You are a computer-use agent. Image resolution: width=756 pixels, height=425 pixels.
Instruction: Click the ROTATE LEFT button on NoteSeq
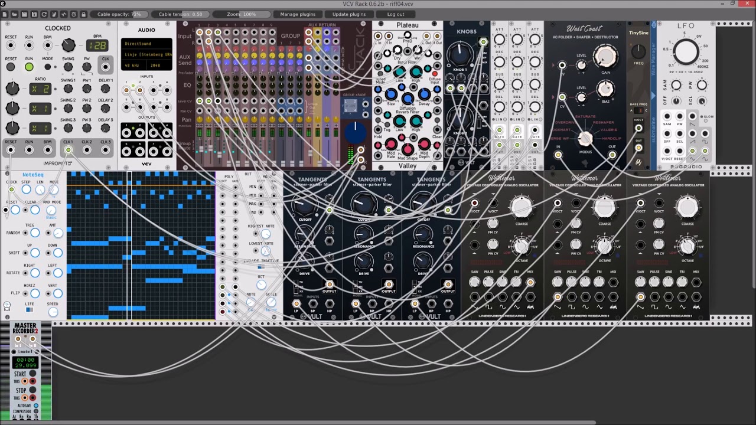coord(57,273)
